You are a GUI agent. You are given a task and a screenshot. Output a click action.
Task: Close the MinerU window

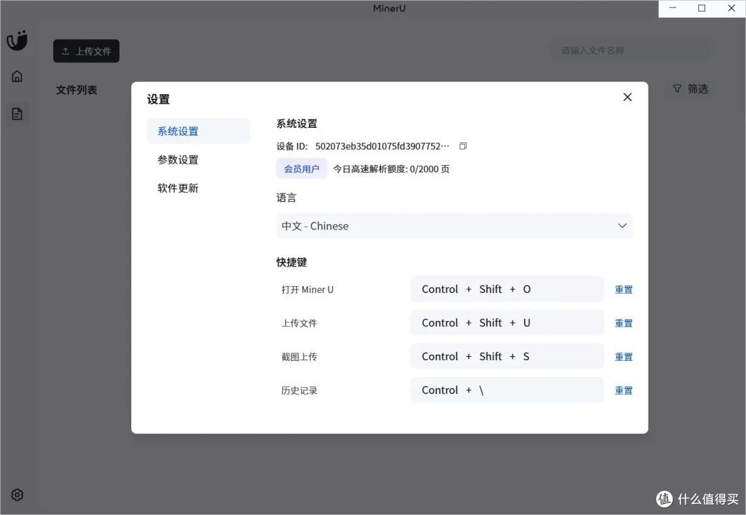(731, 8)
